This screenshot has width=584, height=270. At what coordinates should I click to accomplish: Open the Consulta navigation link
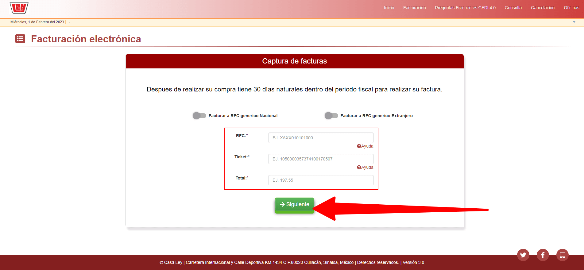[x=513, y=8]
